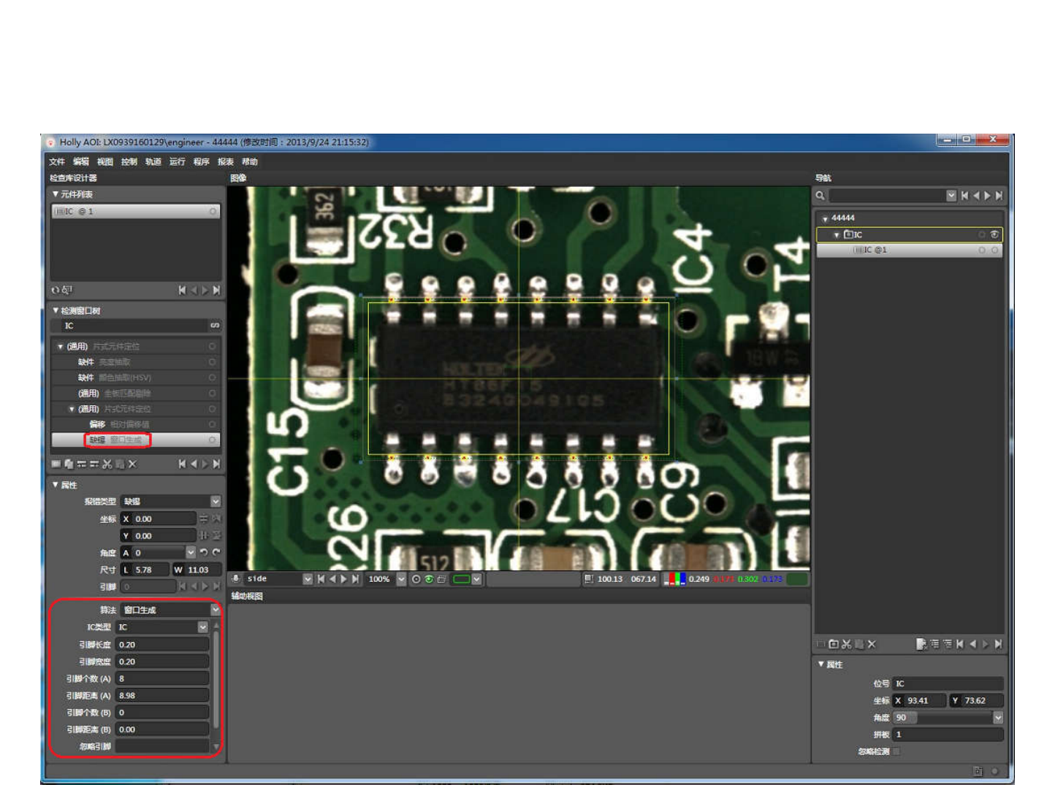Click the green color swatch in image toolbar
Viewport: 1047px width, 785px height.
[461, 579]
